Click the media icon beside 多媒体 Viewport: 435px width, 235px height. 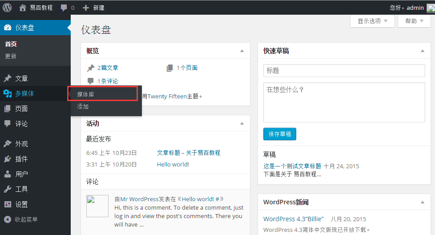click(8, 93)
